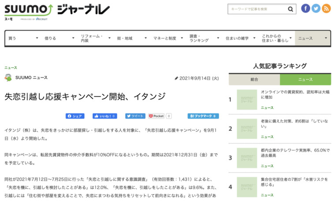This screenshot has width=335, height=201.
Task: Click the SUUMO ニュース author avatar
Action: click(8, 78)
